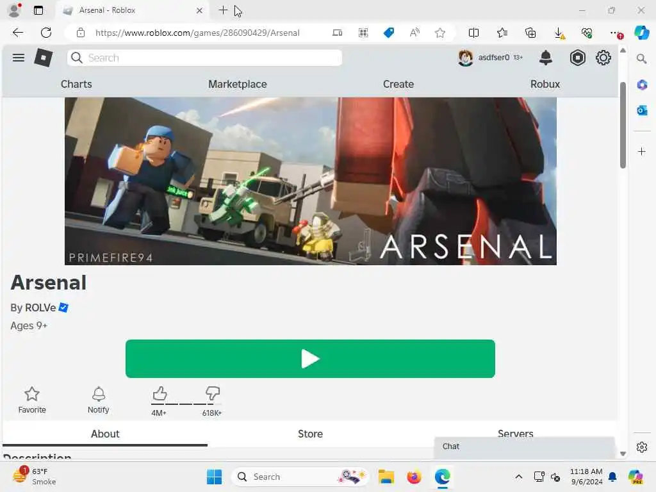Toggle the Notify bell for Arsenal

pos(98,400)
